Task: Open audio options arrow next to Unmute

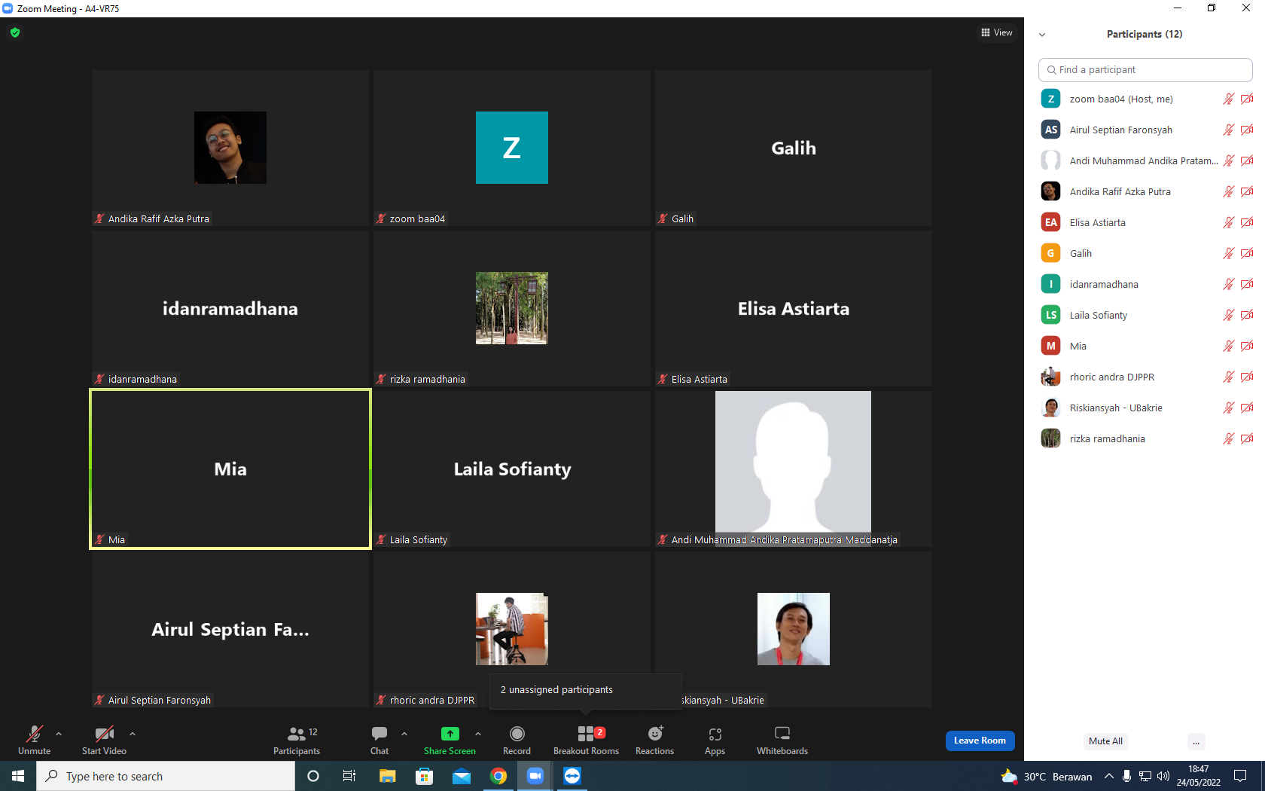Action: click(59, 734)
